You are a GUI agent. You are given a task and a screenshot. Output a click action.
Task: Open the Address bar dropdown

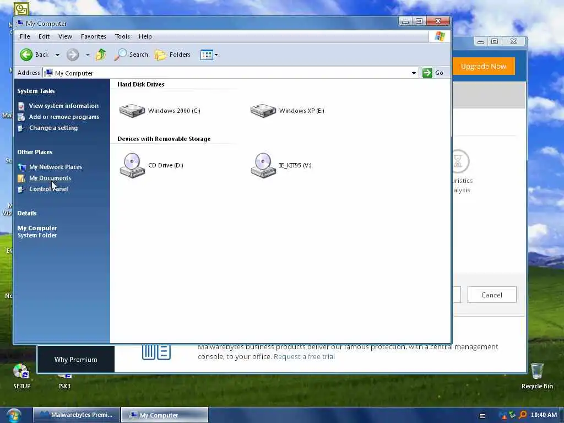pyautogui.click(x=414, y=73)
